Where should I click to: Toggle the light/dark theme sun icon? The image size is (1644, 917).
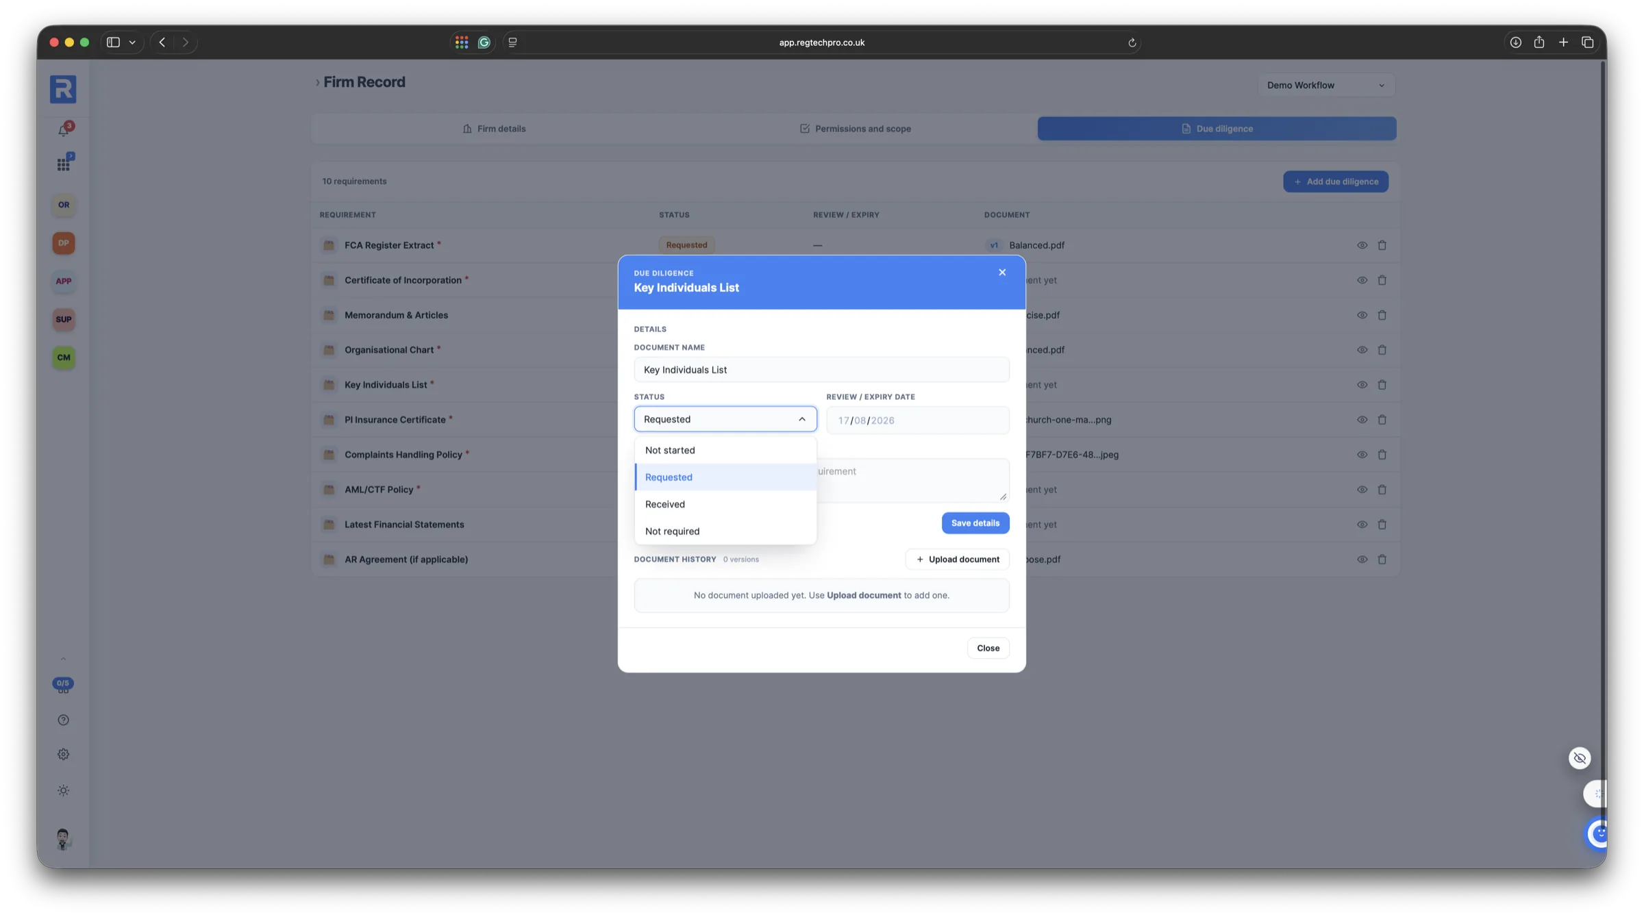tap(64, 791)
